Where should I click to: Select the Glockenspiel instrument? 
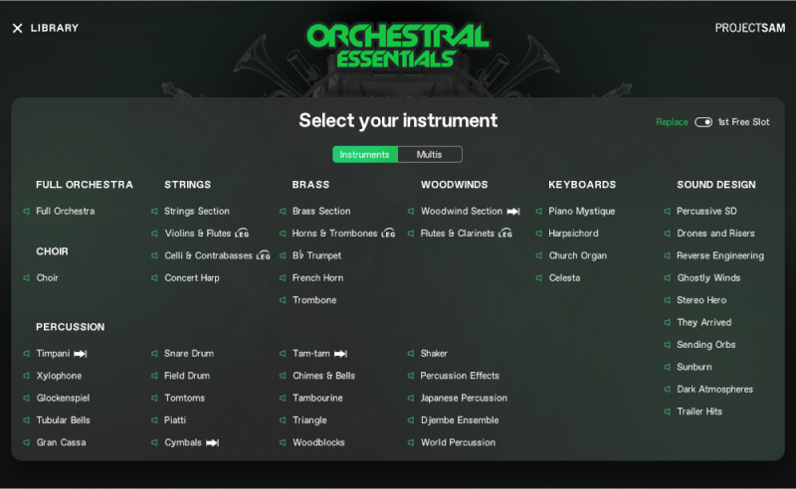pyautogui.click(x=63, y=399)
